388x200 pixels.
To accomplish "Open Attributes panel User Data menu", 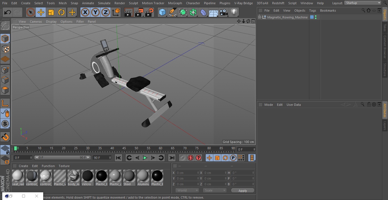I will 293,105.
